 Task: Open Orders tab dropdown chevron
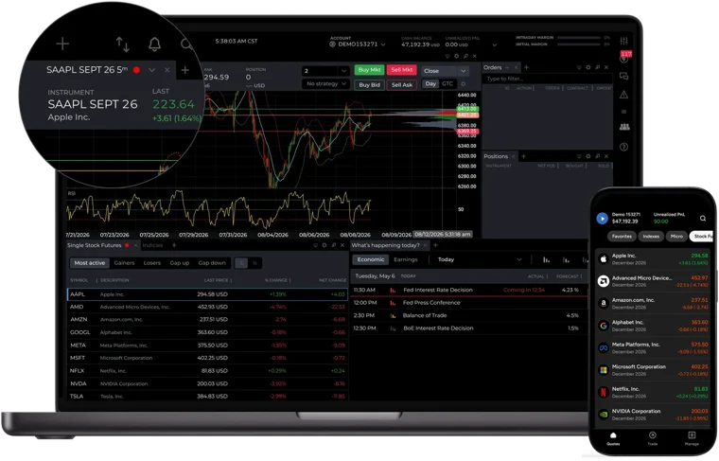(x=508, y=67)
